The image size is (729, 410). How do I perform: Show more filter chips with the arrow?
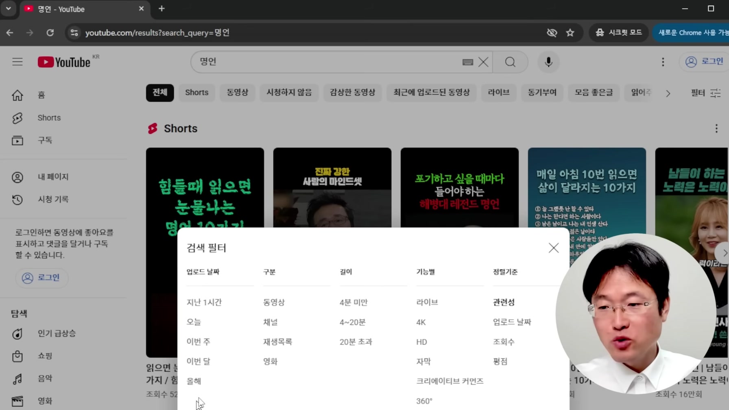click(668, 93)
